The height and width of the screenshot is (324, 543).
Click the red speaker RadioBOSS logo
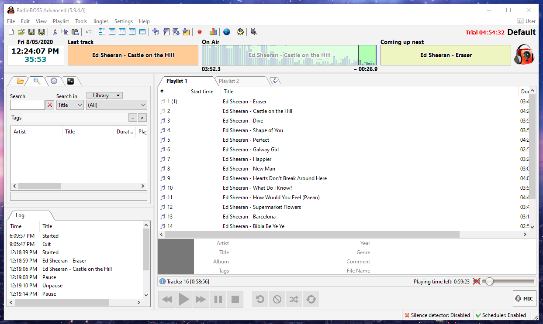[524, 55]
